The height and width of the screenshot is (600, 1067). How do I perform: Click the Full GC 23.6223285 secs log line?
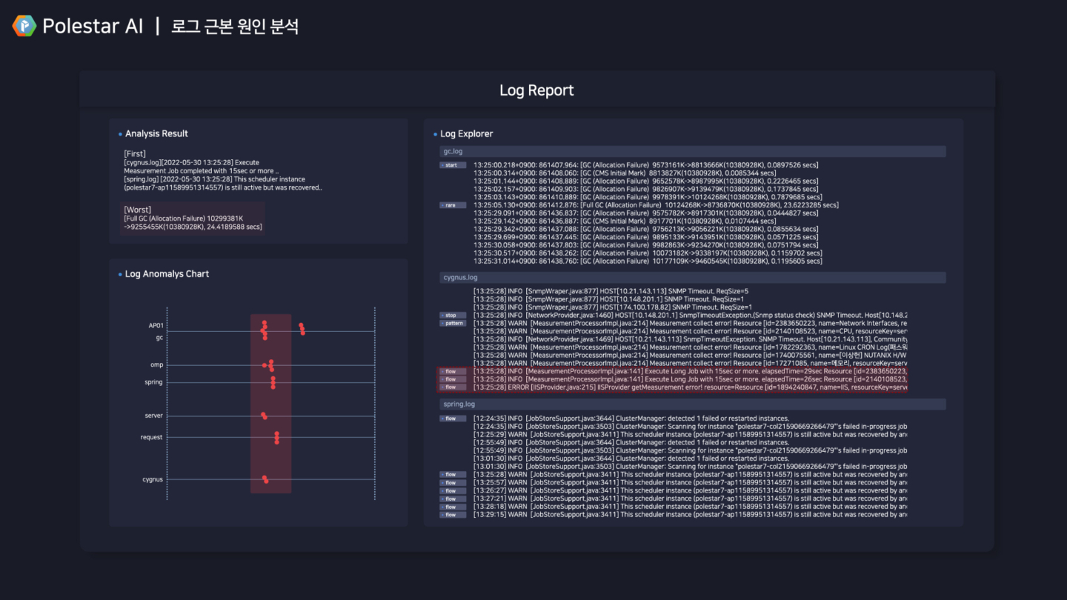[x=655, y=205]
